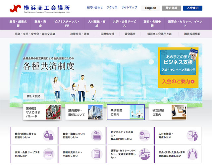212x166 pixels.
Task: Click the Yokohama Chamber red logo
Action: point(15,8)
